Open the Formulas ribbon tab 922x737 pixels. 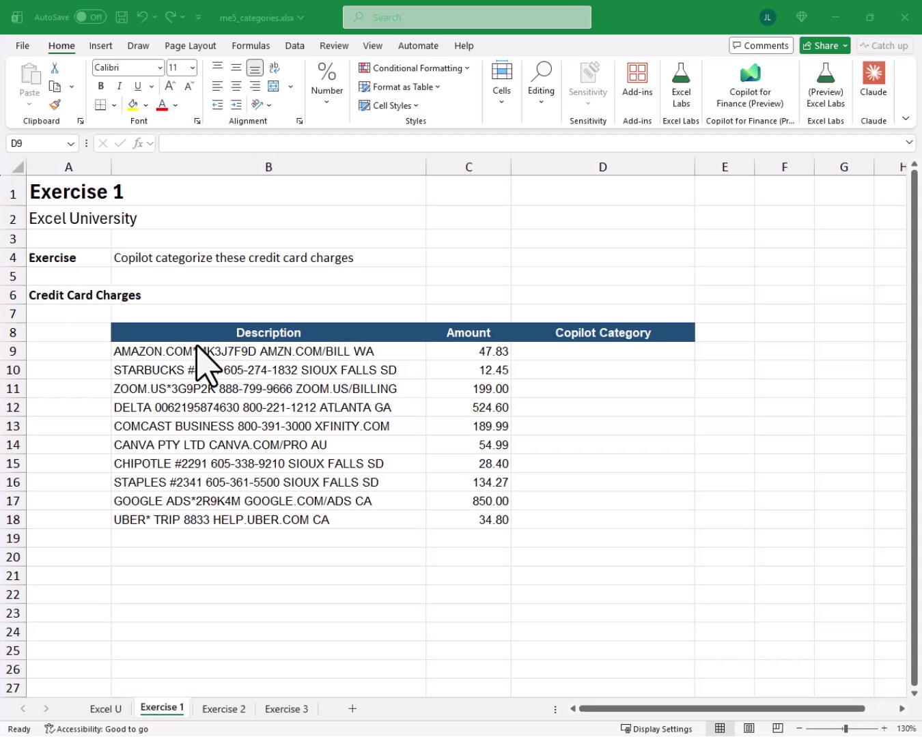251,46
